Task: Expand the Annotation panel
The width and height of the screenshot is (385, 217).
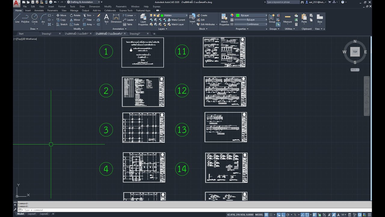Action: click(x=119, y=29)
